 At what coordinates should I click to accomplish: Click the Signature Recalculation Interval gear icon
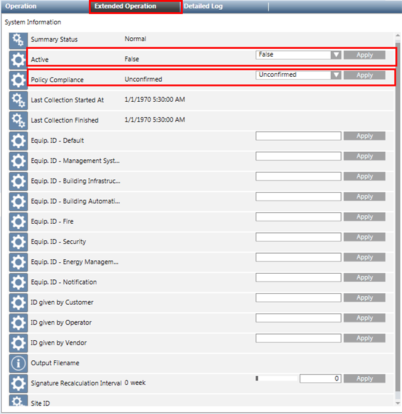(19, 384)
